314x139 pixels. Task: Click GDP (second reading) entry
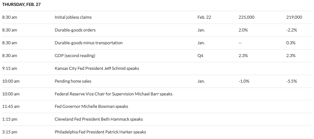[75, 56]
